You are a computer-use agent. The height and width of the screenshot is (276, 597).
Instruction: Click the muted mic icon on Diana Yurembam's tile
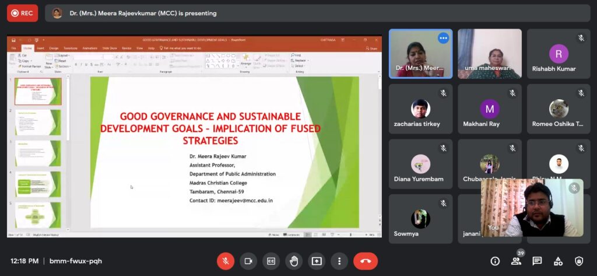443,148
